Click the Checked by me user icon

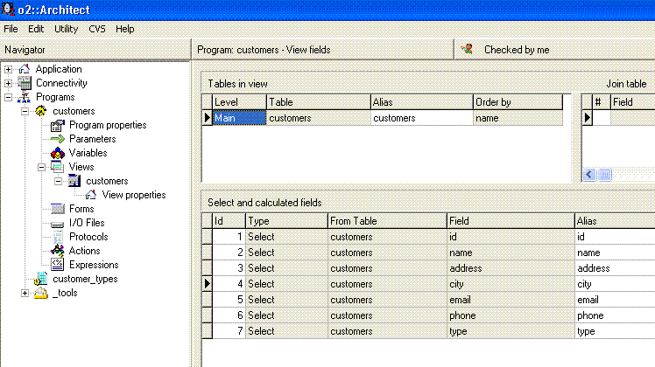click(467, 49)
